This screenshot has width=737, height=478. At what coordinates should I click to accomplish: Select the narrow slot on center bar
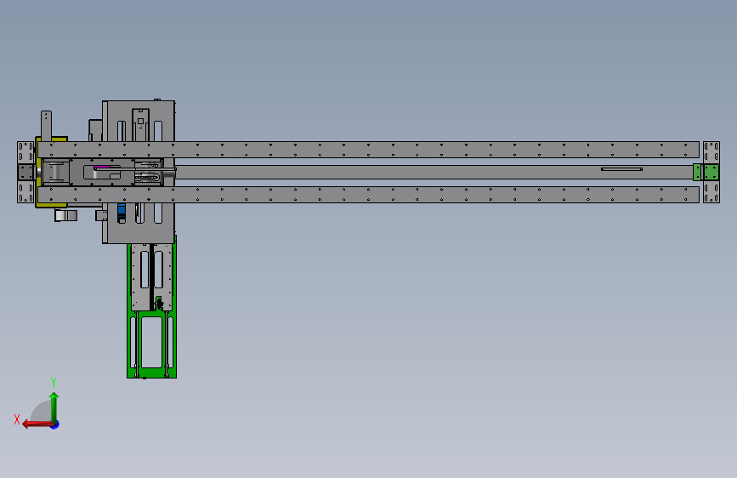click(x=622, y=169)
